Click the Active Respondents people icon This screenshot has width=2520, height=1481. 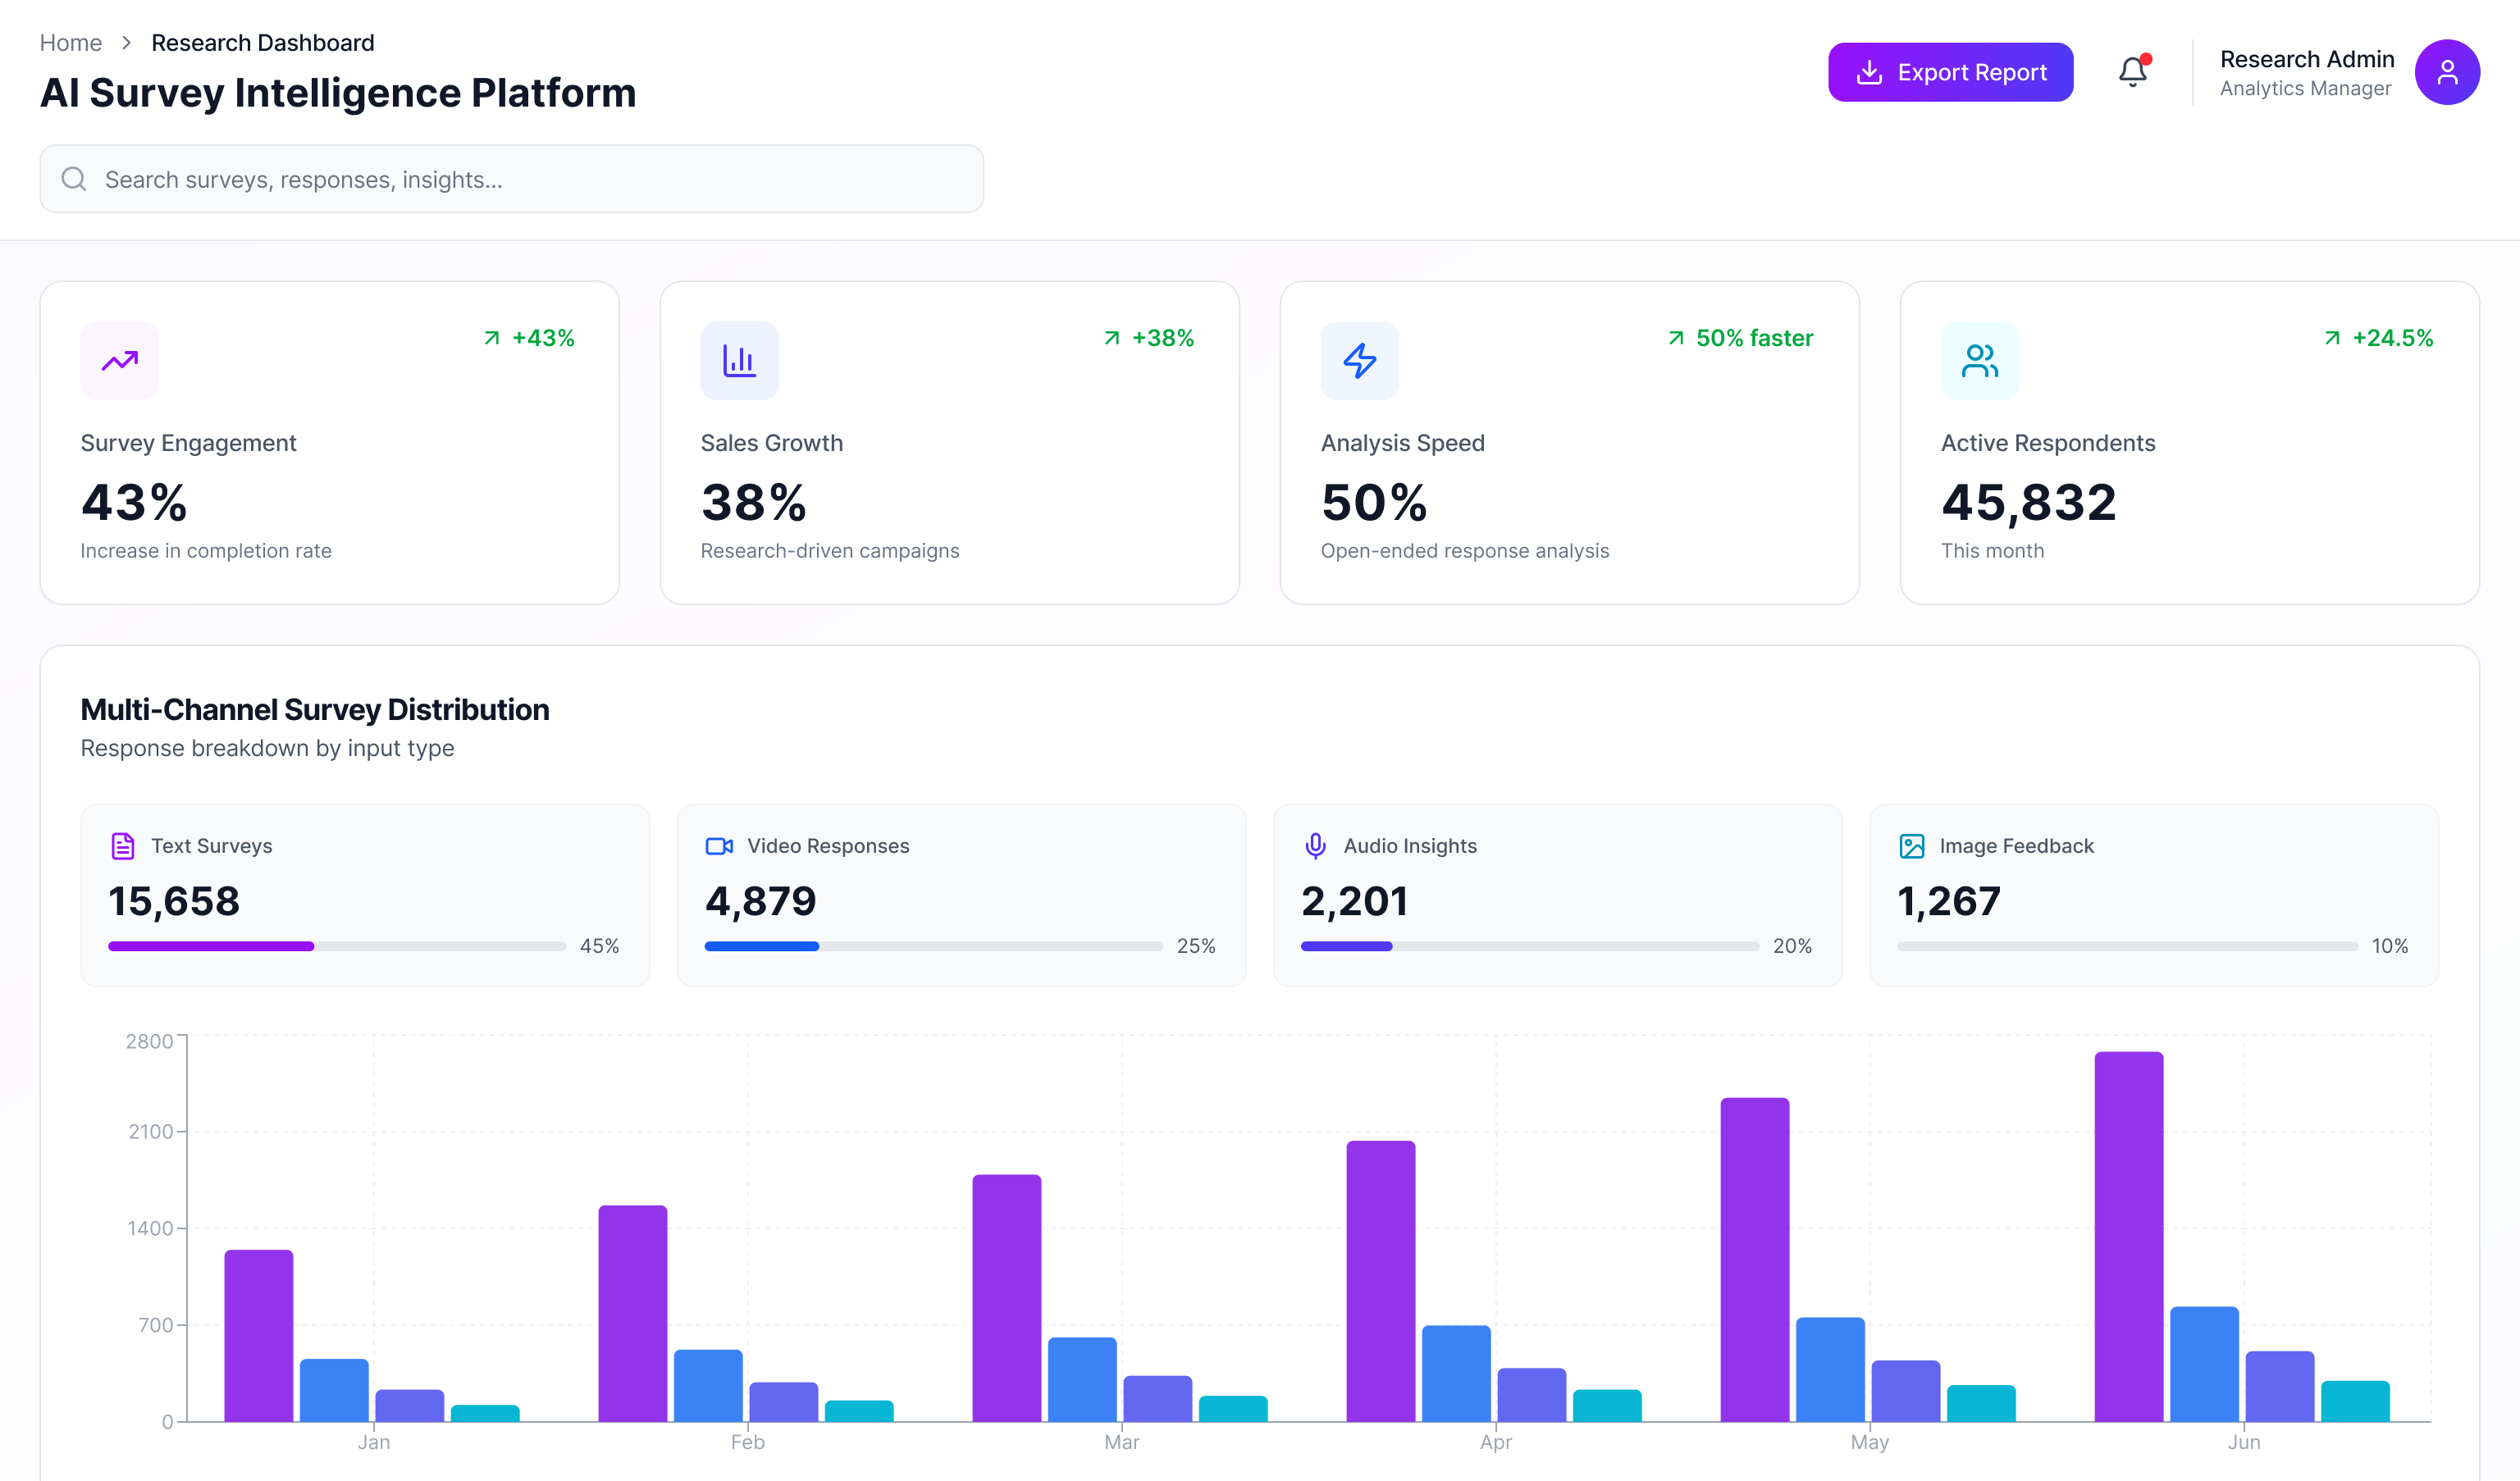point(1979,360)
